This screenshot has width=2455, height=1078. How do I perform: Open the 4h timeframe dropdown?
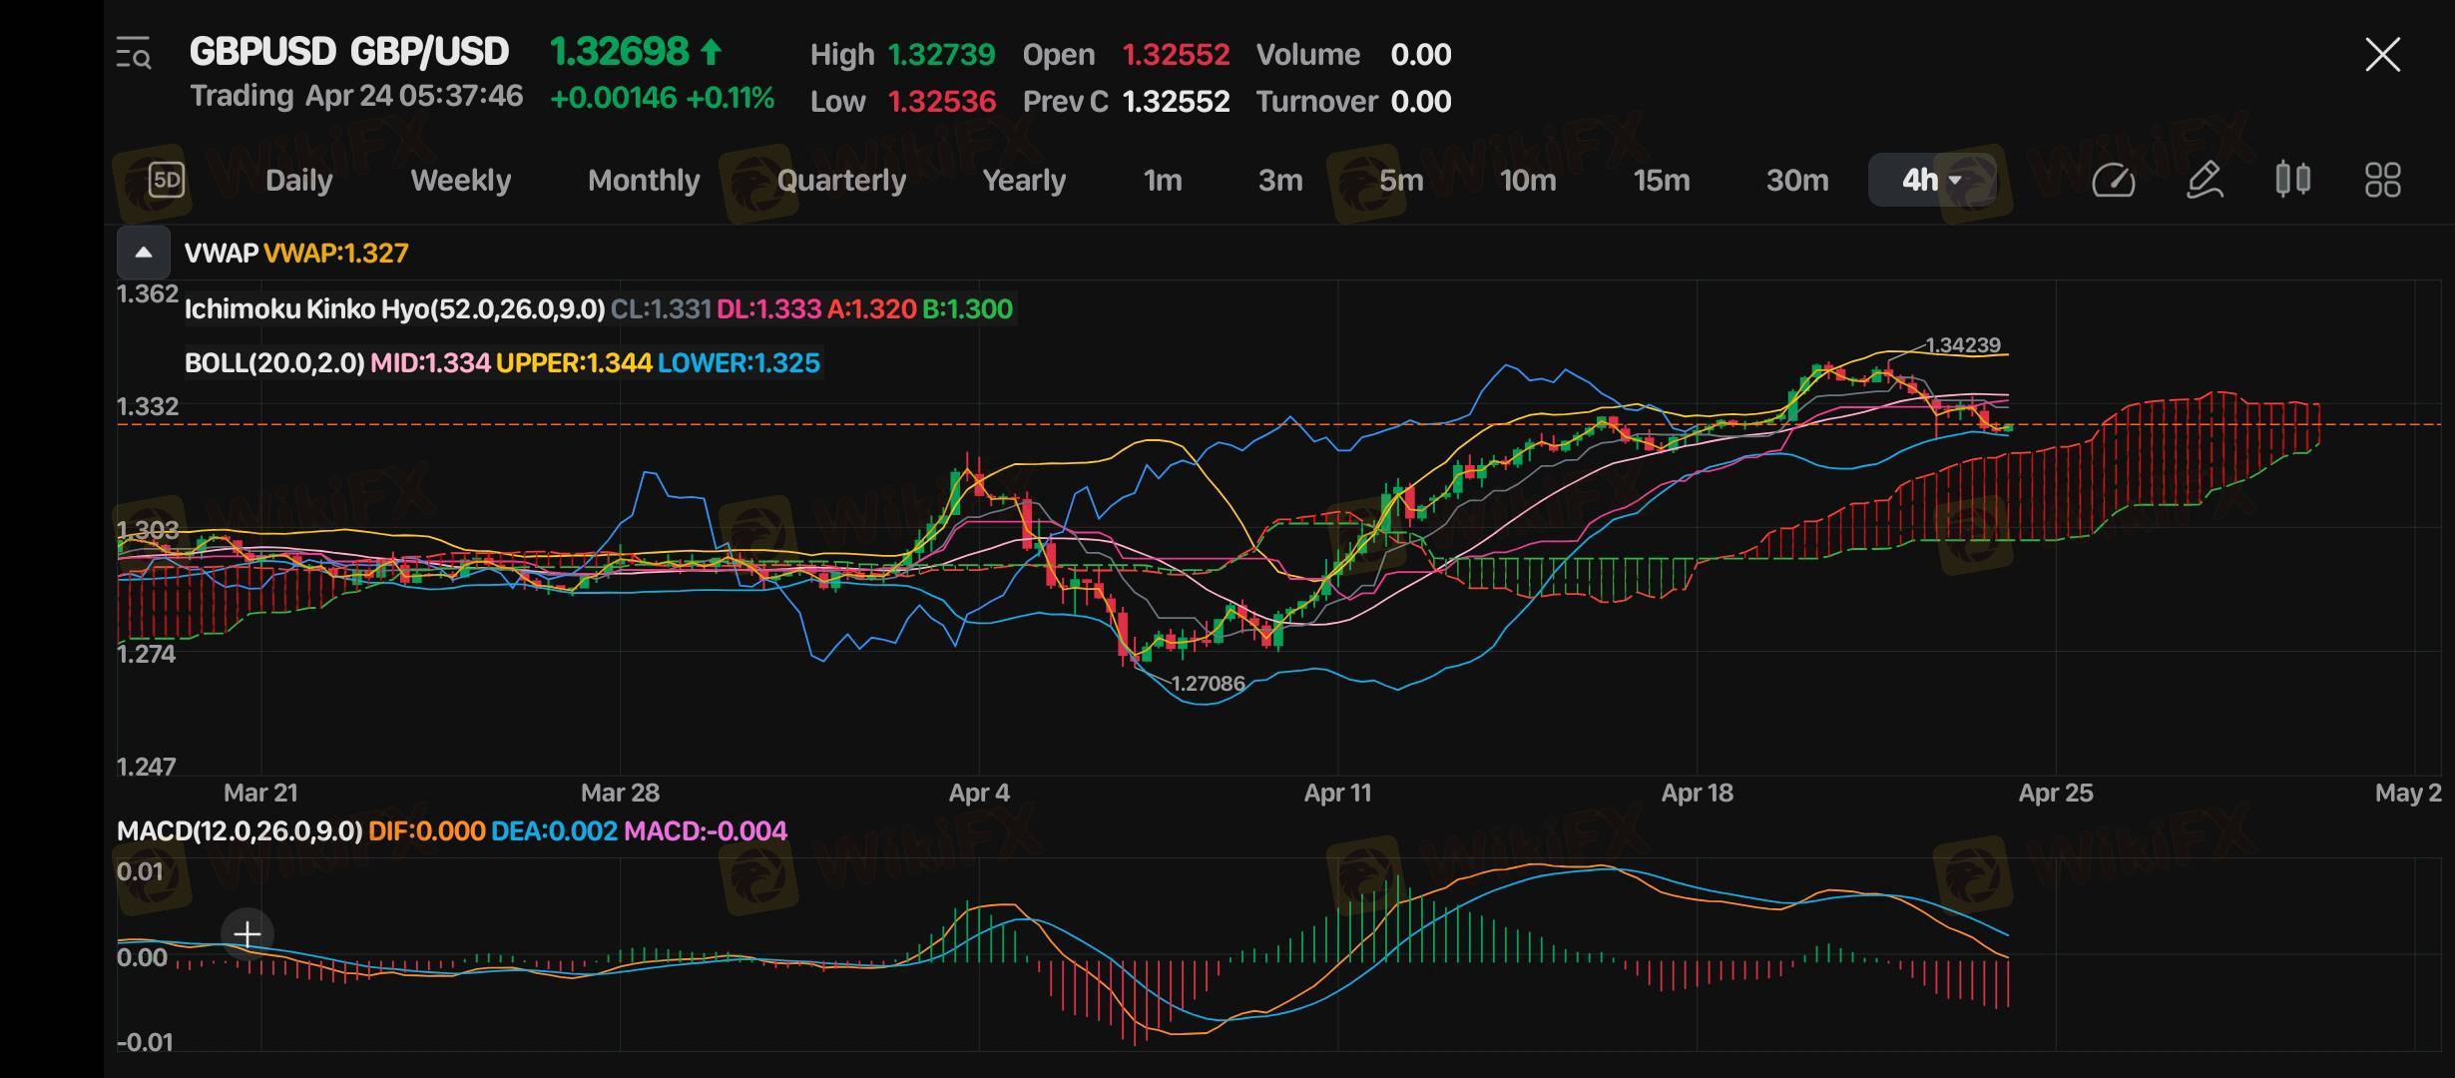1931,181
